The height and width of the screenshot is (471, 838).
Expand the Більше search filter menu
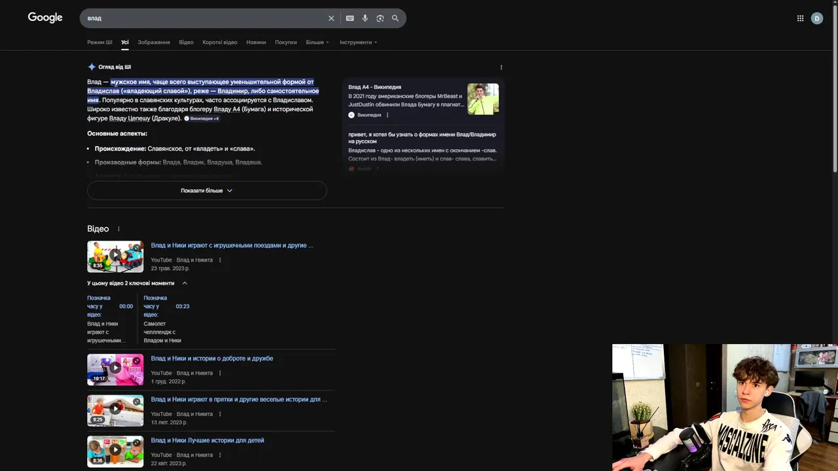[x=318, y=43]
